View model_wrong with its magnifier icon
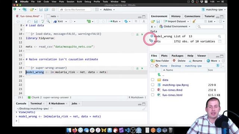 tap(219, 36)
